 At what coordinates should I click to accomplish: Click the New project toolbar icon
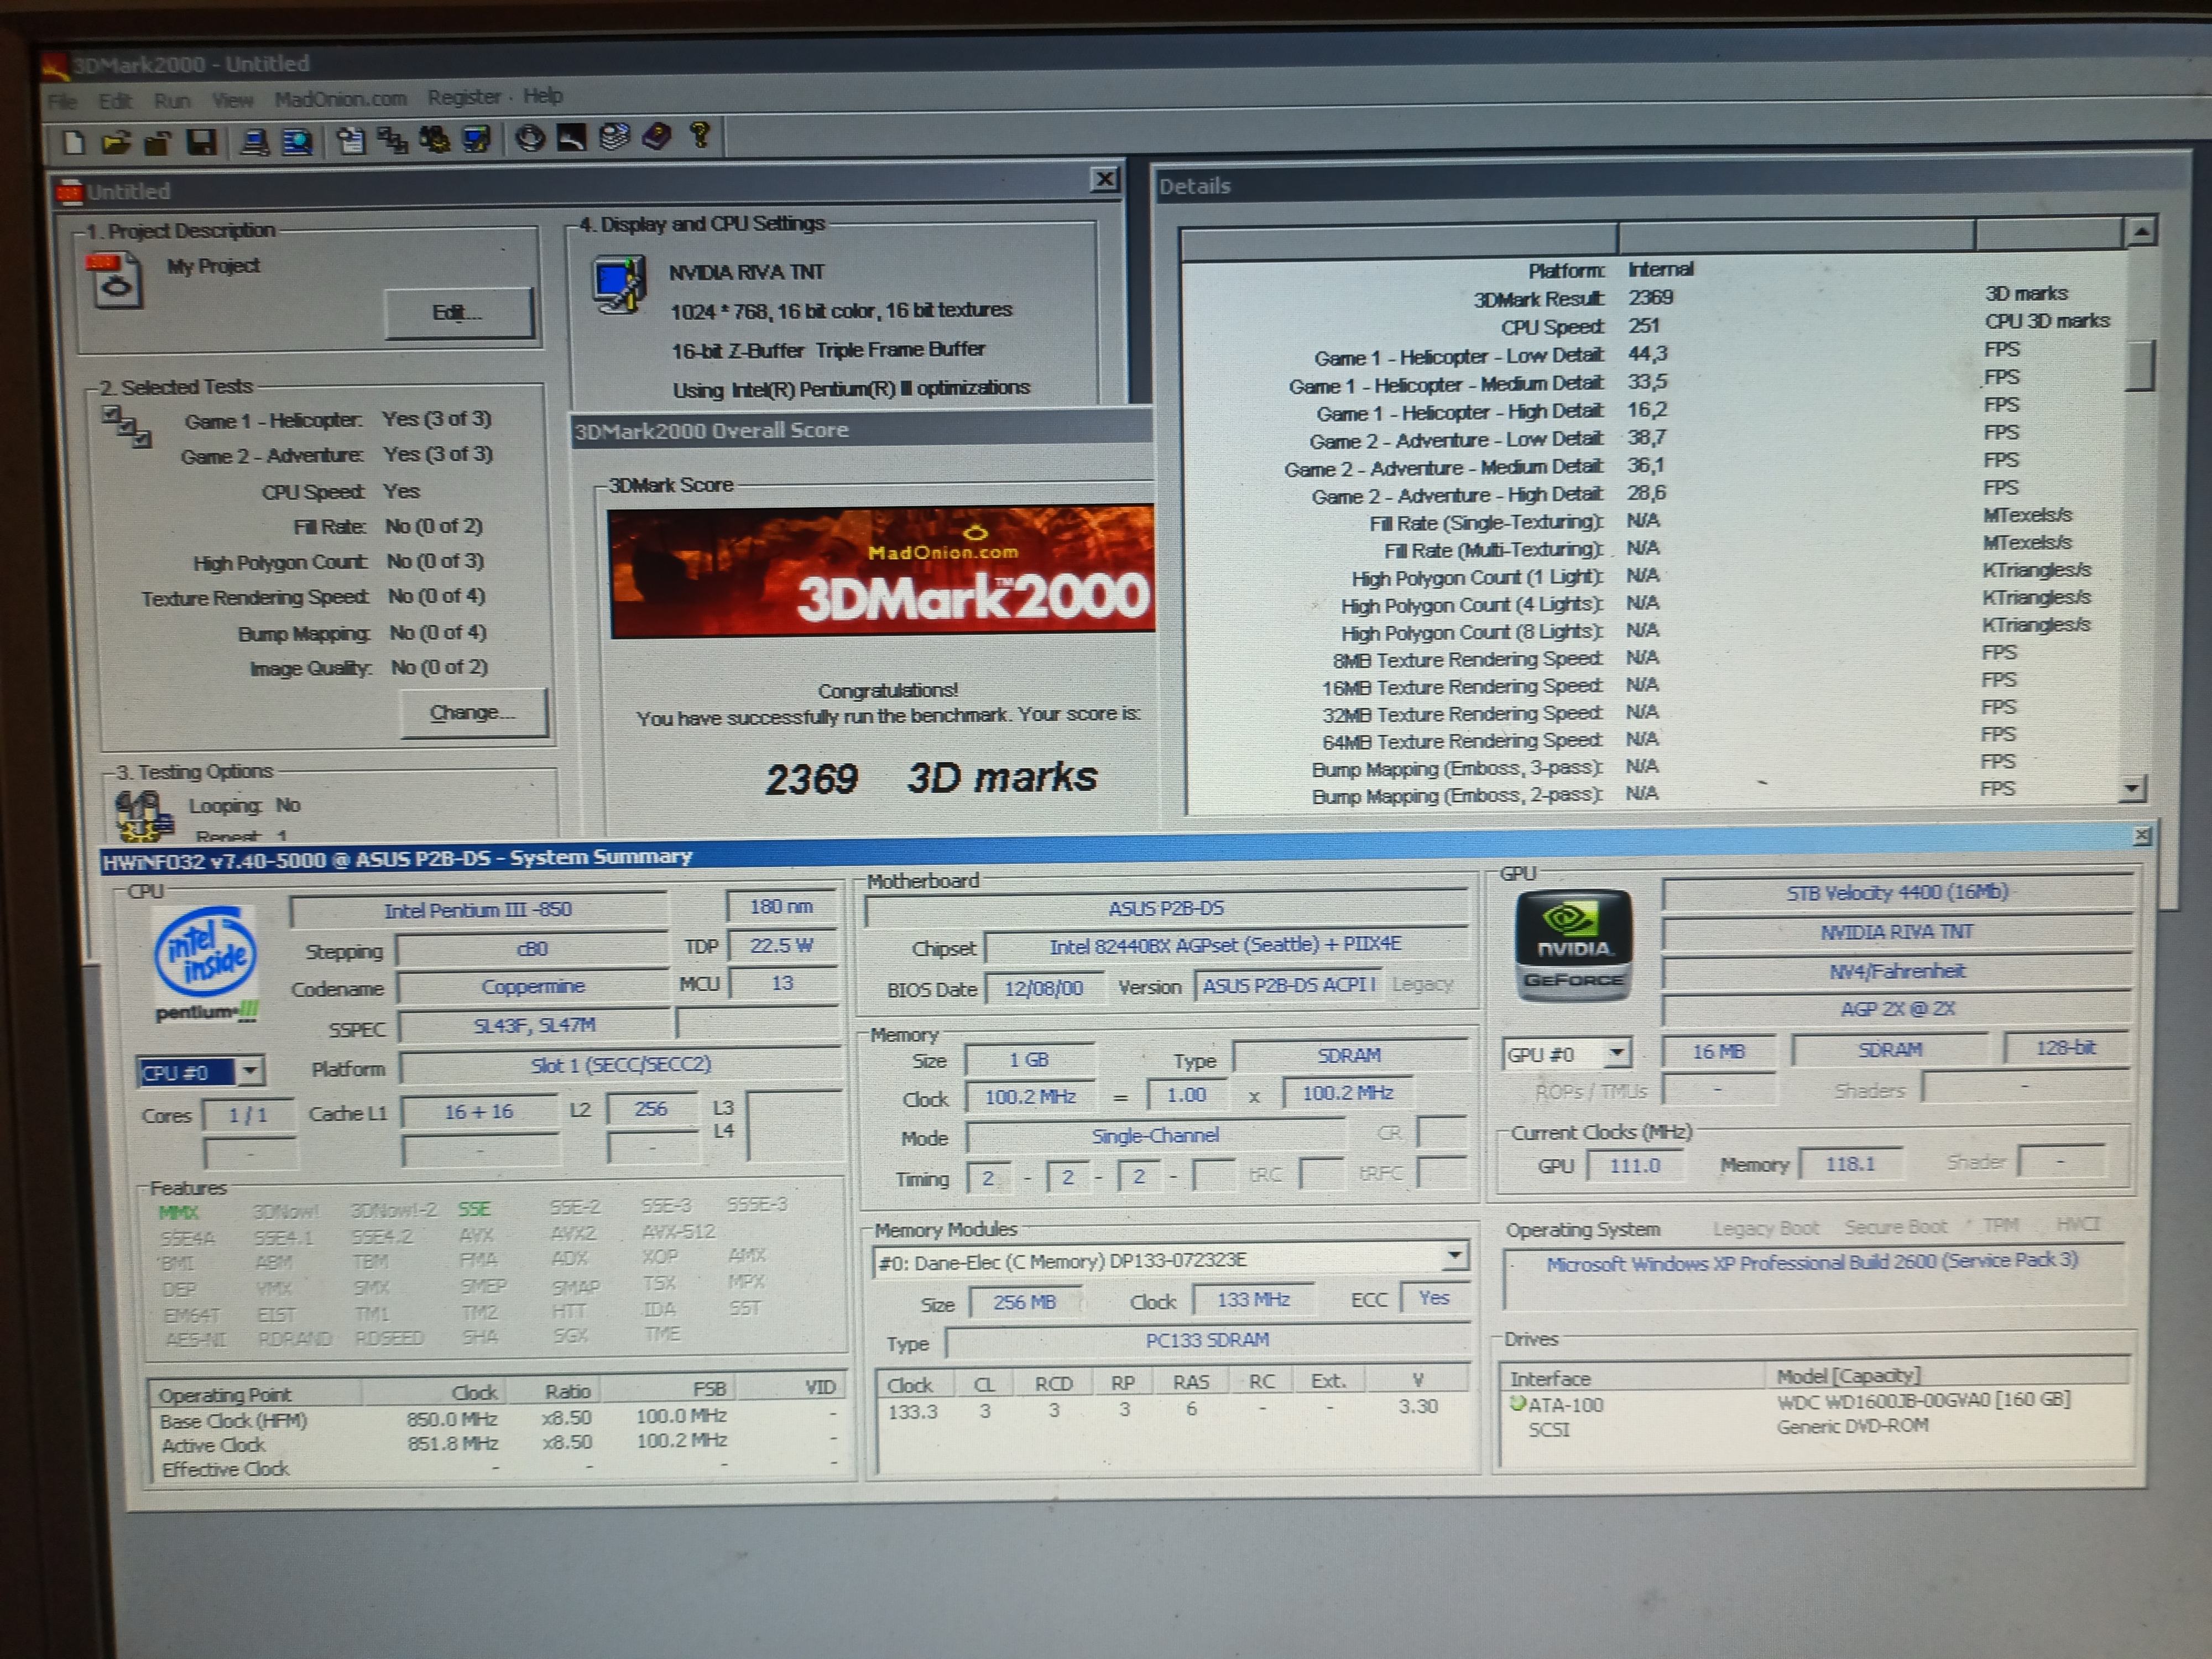[x=73, y=143]
